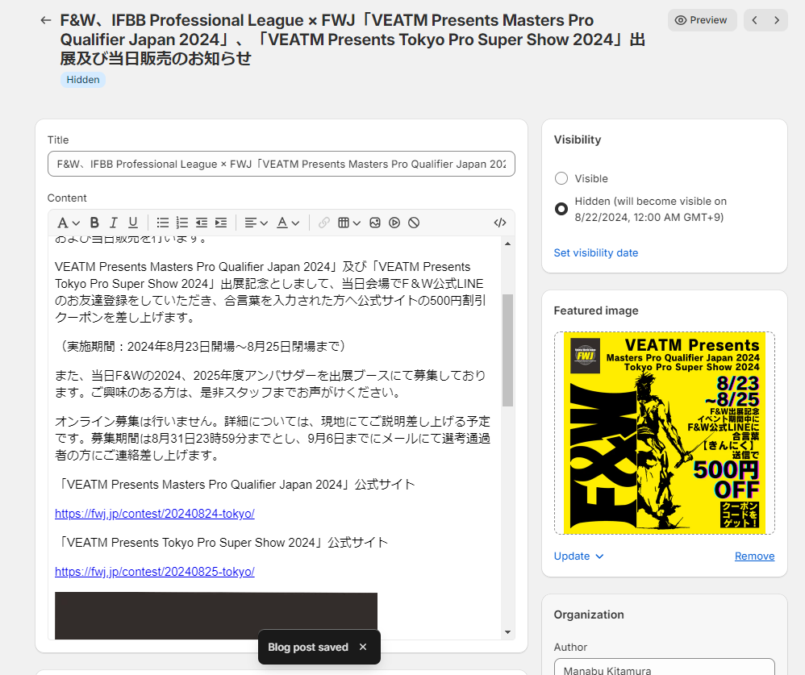
Task: Click the paragraph starting with オンライン募集は行いません
Action: click(273, 439)
